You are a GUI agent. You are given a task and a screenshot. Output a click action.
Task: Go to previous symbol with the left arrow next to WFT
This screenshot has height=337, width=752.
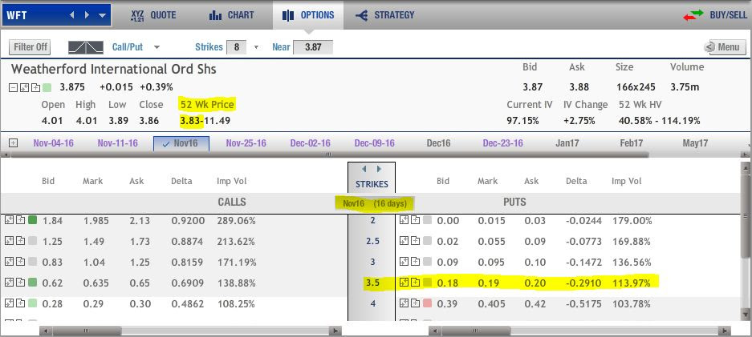72,15
